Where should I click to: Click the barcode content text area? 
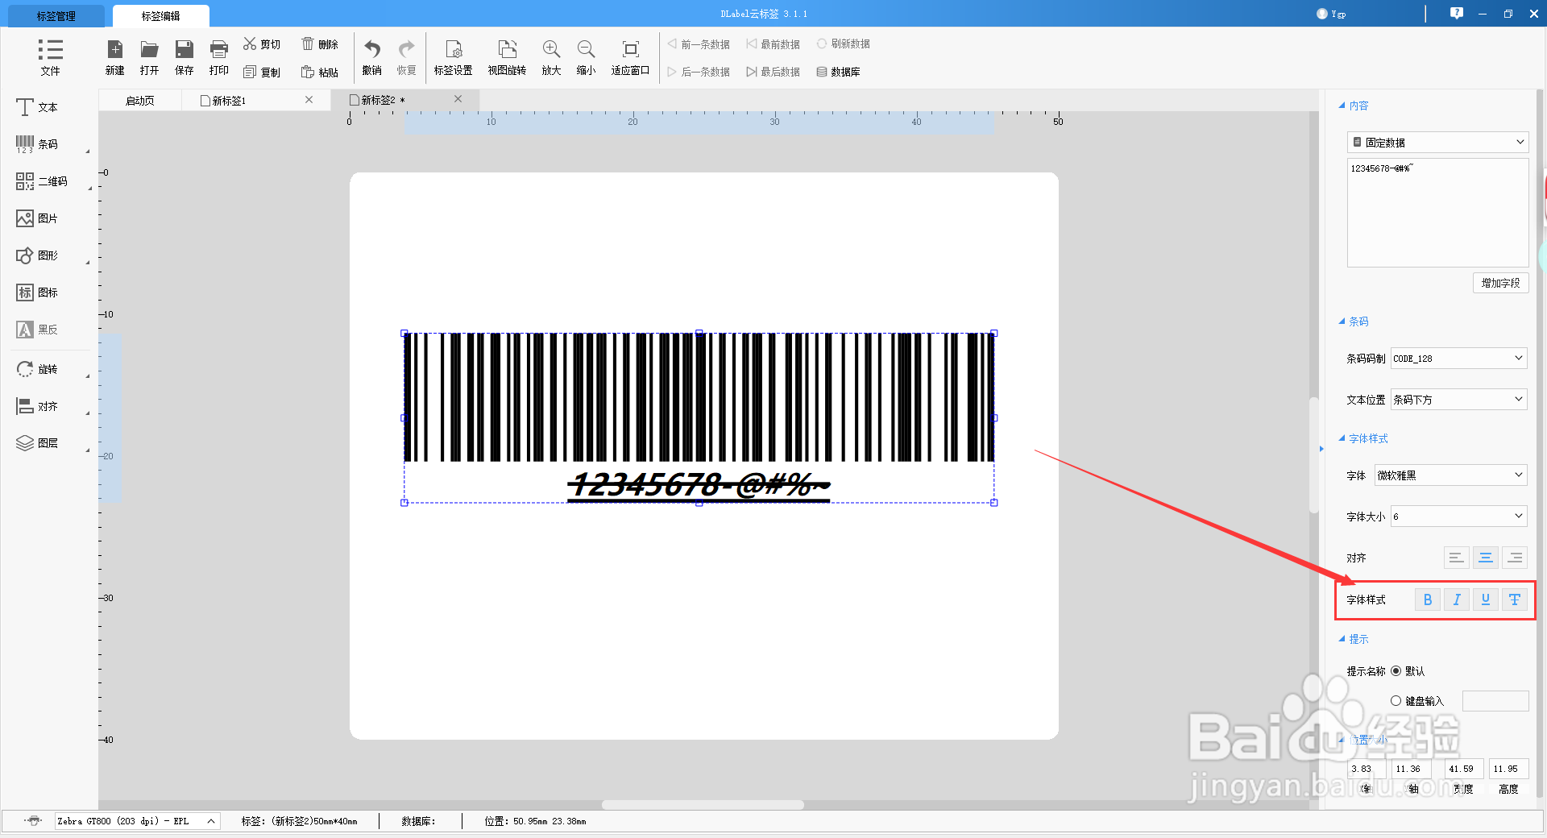pos(1438,213)
